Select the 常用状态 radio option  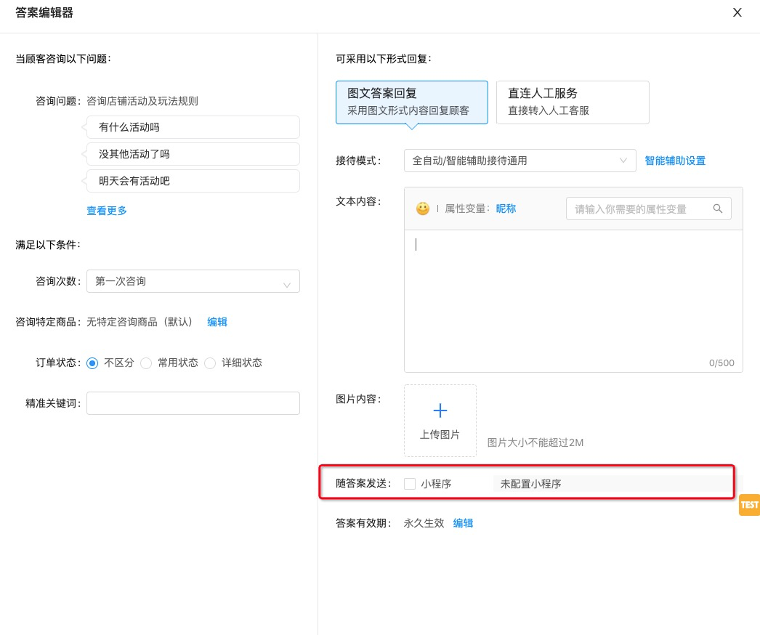146,363
